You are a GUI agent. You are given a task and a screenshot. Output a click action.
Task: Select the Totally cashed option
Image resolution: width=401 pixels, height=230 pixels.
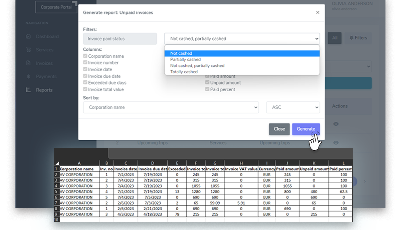click(x=184, y=72)
